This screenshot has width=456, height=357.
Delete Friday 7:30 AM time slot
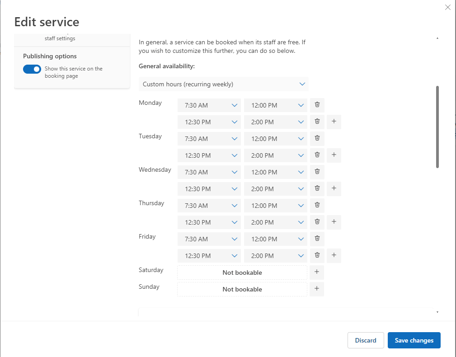(x=317, y=239)
